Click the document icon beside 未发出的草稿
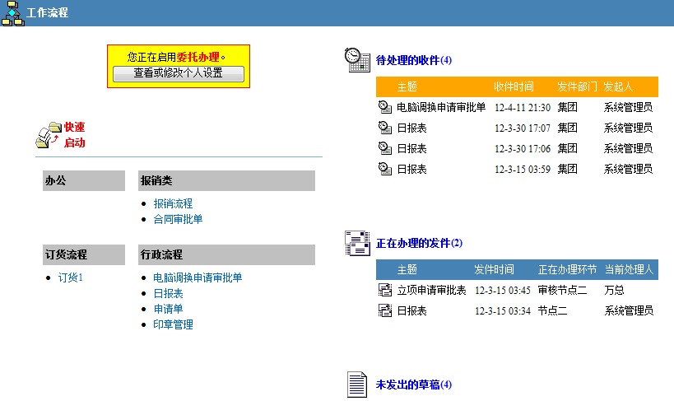Viewport: 674px width, 401px height. 356,385
